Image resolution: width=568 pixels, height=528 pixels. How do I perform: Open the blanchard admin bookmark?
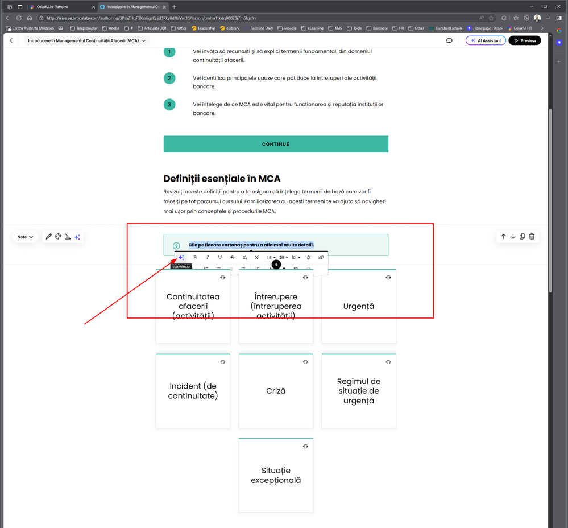445,28
